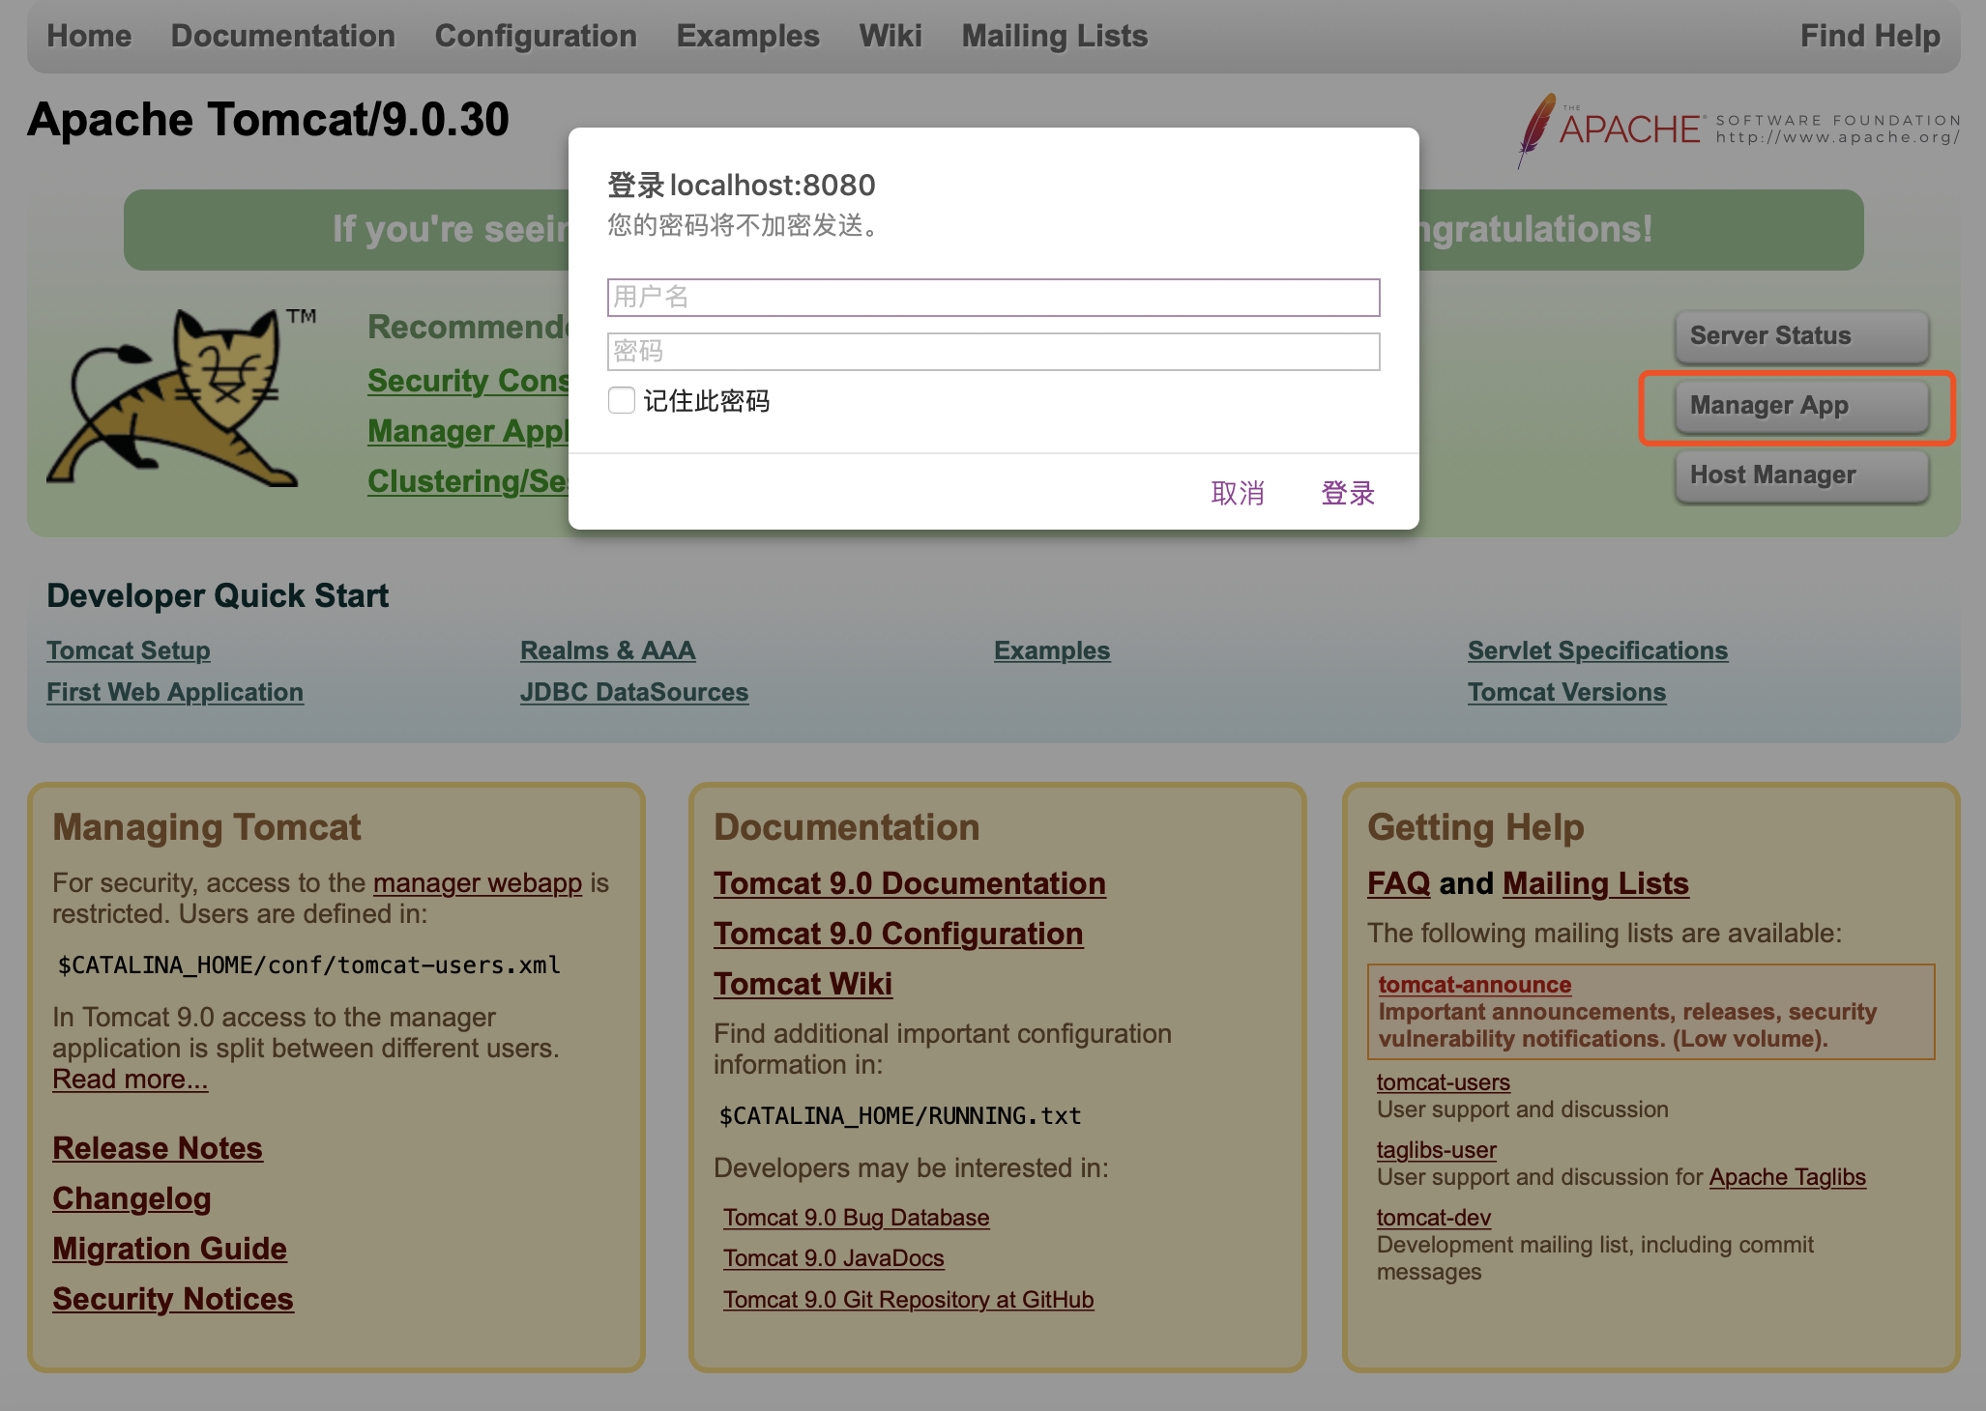Go to Mailing Lists in navigation
The width and height of the screenshot is (1986, 1411).
(1054, 36)
